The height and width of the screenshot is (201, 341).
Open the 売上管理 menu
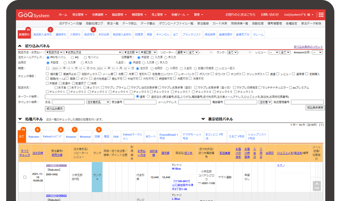click(x=159, y=15)
